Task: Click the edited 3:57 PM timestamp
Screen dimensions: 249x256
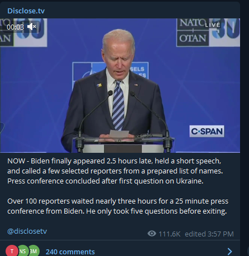Action: pyautogui.click(x=209, y=234)
